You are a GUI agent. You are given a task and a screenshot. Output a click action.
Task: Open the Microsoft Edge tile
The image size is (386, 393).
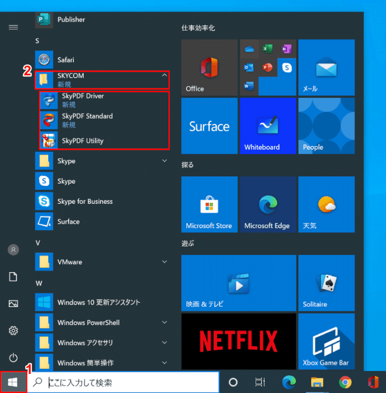click(x=268, y=204)
